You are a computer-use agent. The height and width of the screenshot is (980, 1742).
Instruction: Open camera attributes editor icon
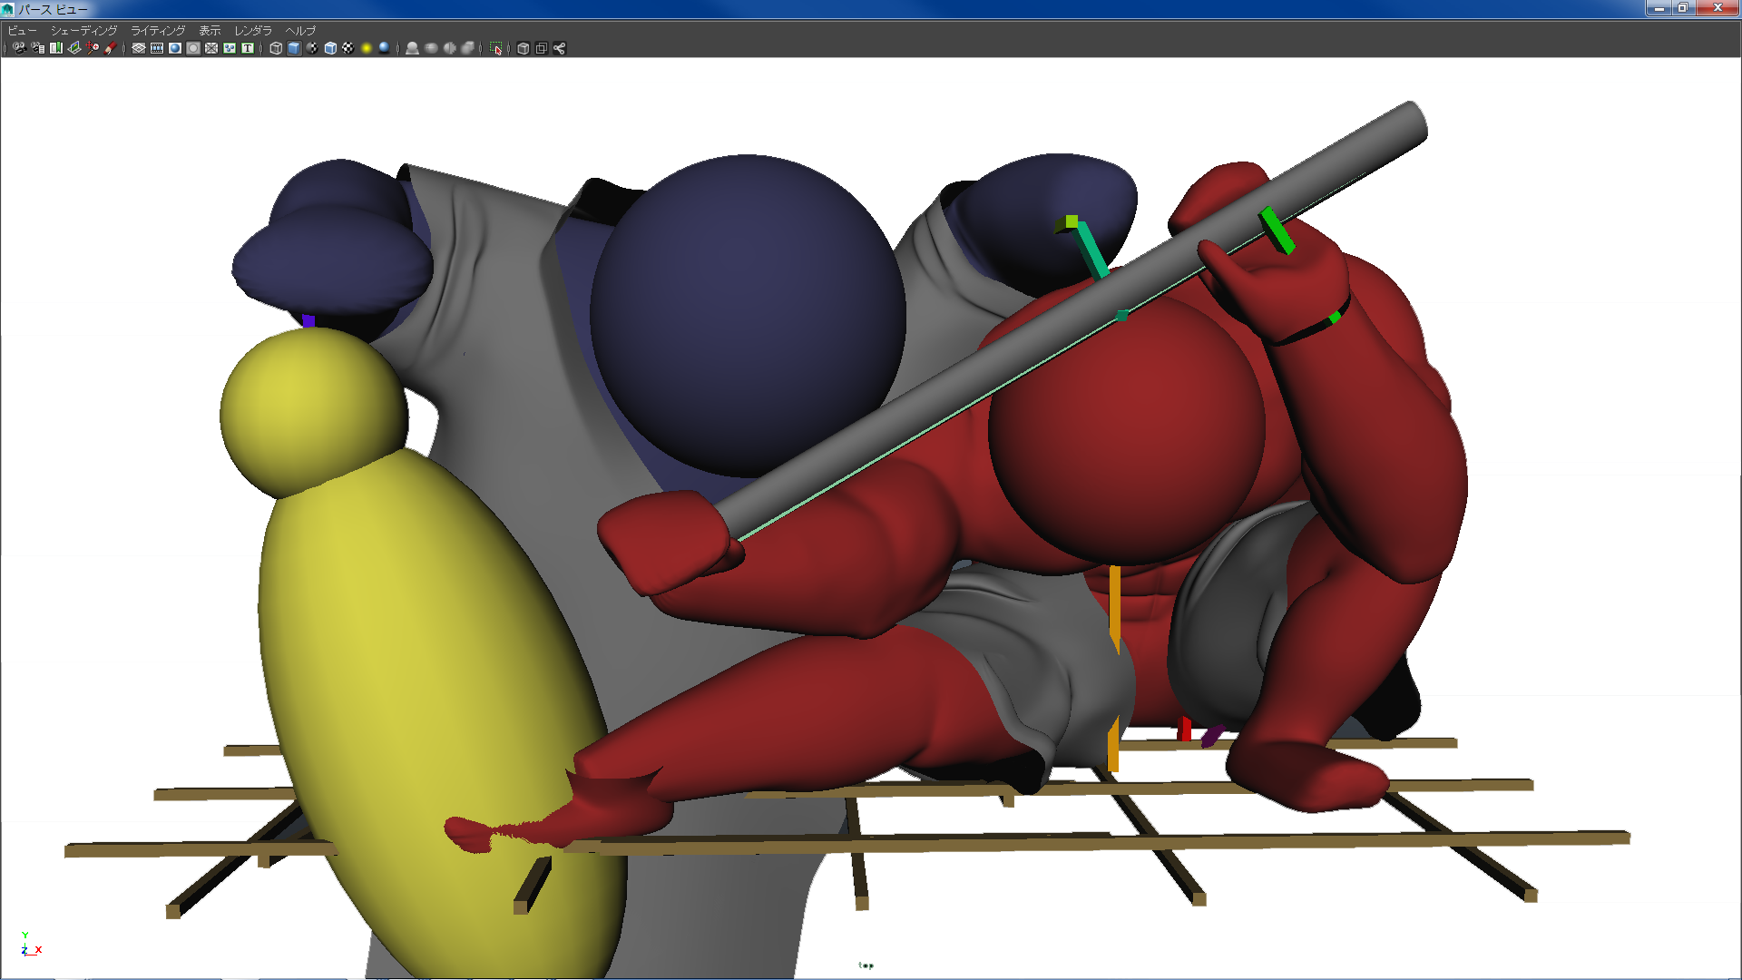(x=37, y=48)
